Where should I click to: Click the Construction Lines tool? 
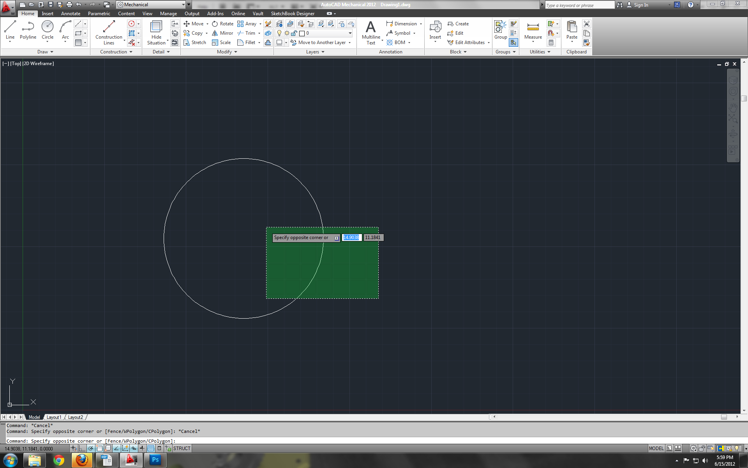click(109, 33)
